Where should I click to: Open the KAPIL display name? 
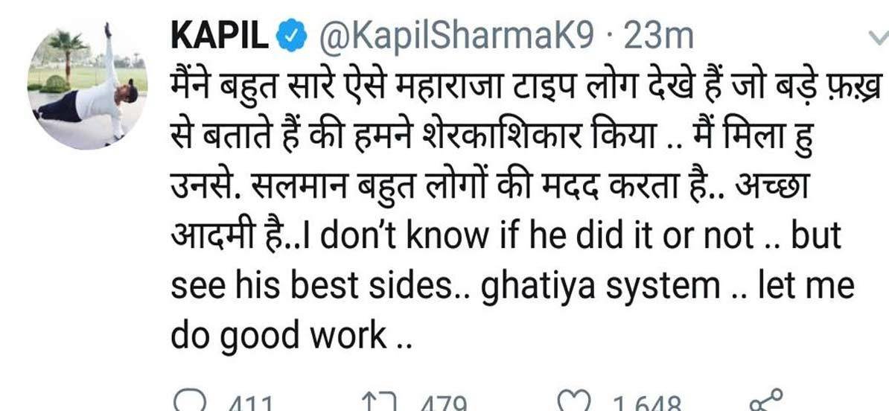[220, 37]
